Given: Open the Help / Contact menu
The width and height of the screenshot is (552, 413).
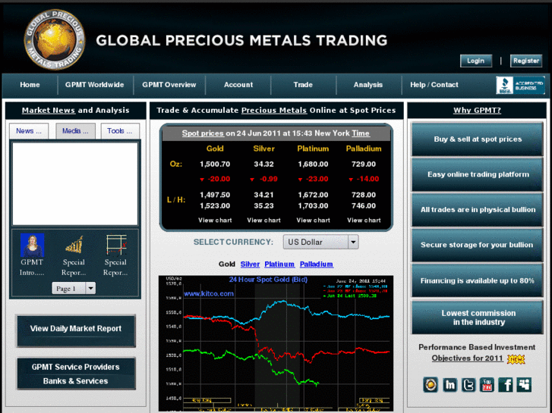Looking at the screenshot, I should click(x=434, y=85).
